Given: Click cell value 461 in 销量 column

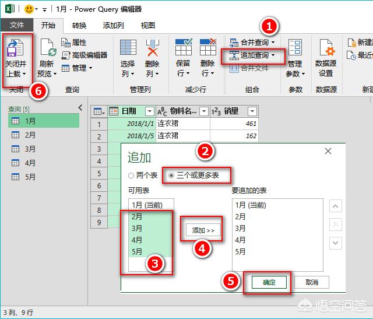Looking at the screenshot, I should (234, 124).
